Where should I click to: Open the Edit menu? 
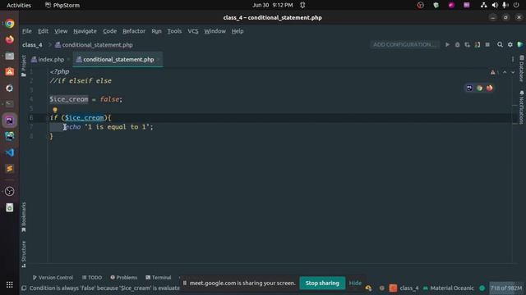(x=43, y=31)
